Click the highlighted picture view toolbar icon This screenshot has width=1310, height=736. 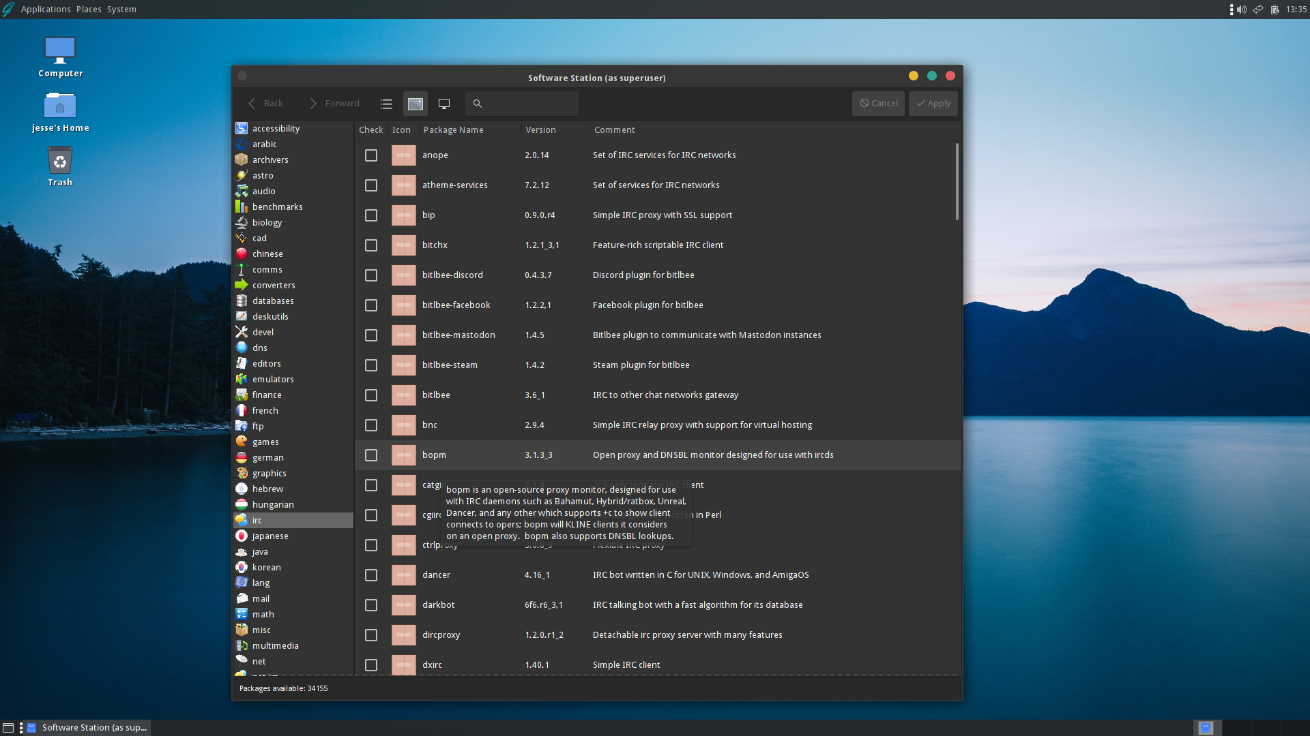416,104
